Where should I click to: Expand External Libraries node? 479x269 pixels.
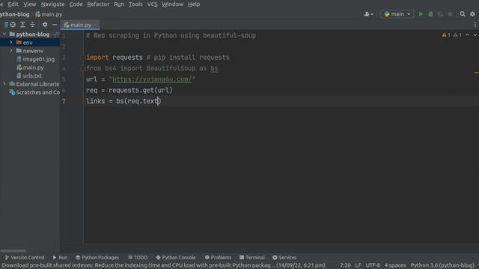click(x=4, y=84)
